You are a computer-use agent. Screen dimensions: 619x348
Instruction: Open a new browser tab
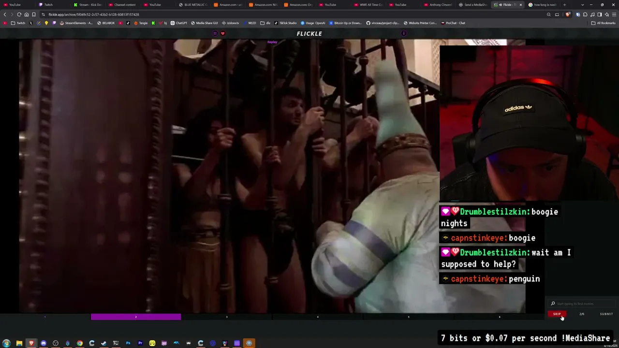564,5
